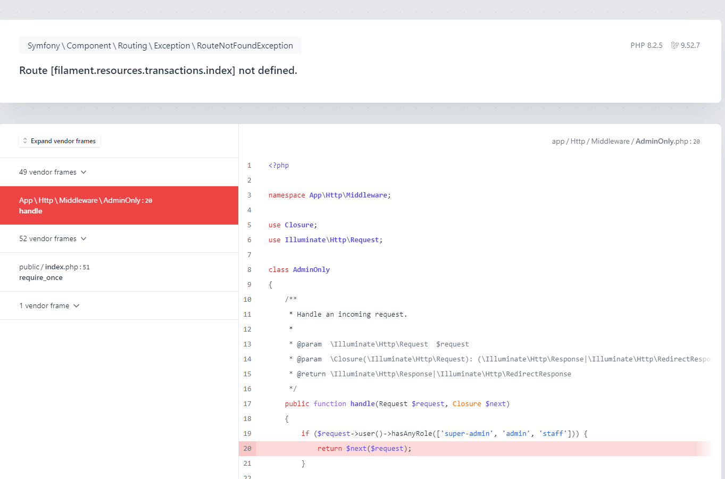Click the 'class AdminOnly' declaration line
Image resolution: width=725 pixels, height=479 pixels.
tap(299, 270)
